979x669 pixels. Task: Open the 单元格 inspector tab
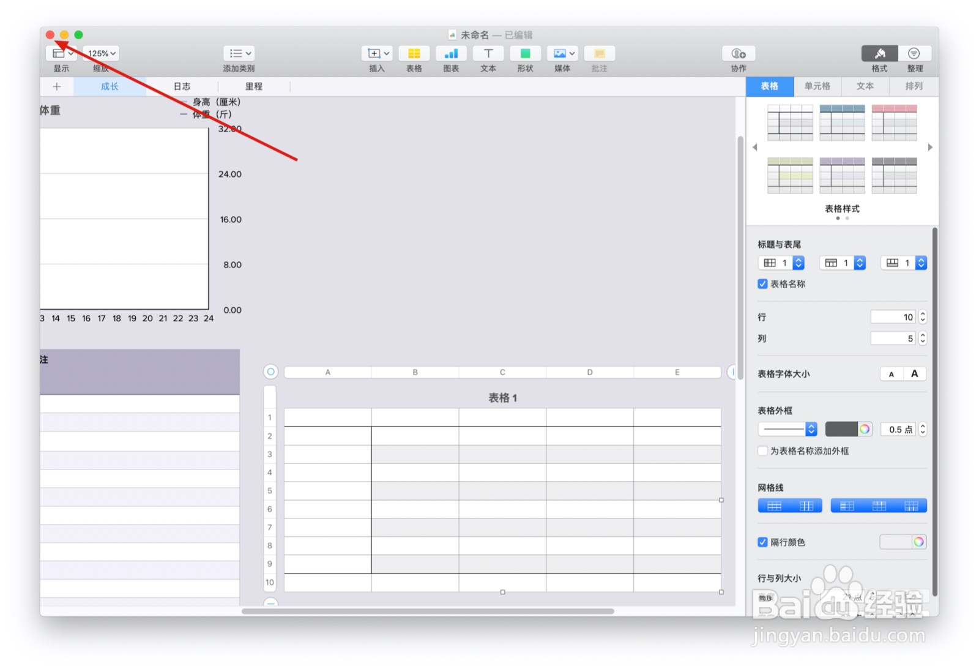point(817,86)
